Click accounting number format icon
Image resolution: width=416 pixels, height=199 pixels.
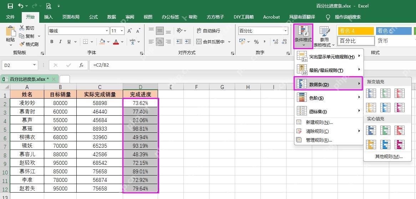[x=242, y=42]
